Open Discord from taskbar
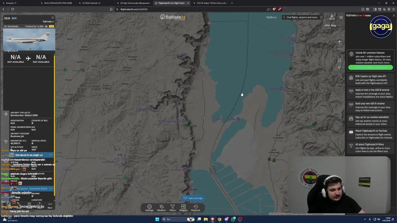The height and width of the screenshot is (223, 397). pyautogui.click(x=226, y=219)
